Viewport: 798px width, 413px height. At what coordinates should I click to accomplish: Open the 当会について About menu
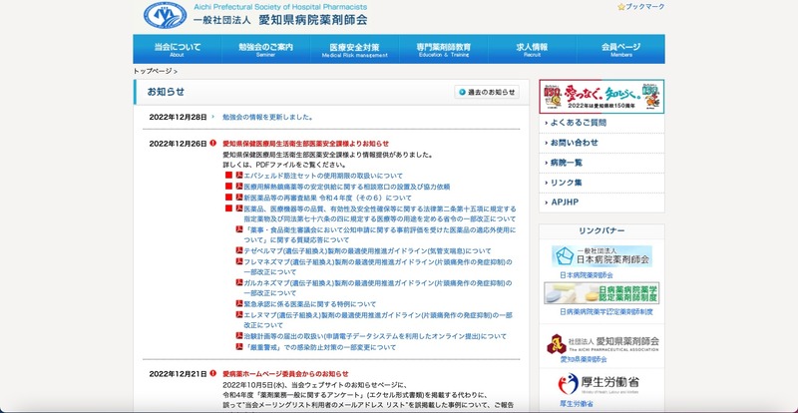tap(171, 49)
